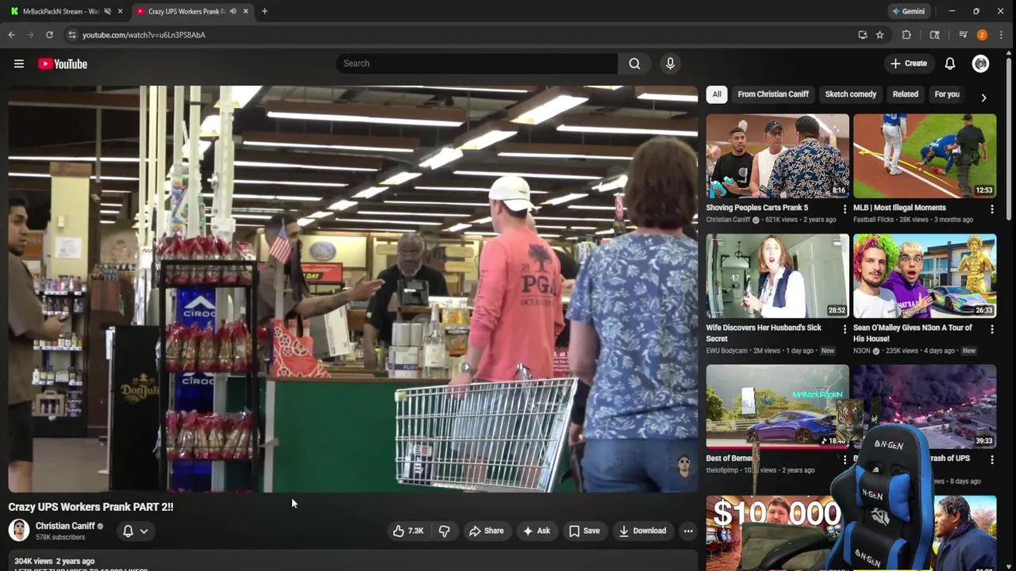
Task: Select the From Christian Caniff chip
Action: [x=773, y=94]
